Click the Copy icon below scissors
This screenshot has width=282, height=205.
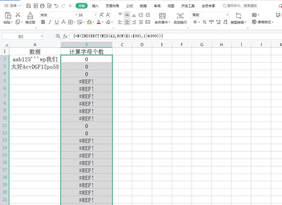[x=18, y=22]
